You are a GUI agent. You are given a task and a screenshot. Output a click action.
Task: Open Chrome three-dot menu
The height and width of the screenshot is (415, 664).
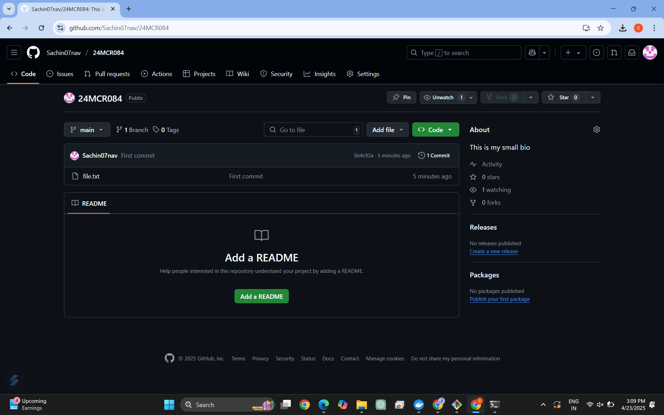click(654, 28)
